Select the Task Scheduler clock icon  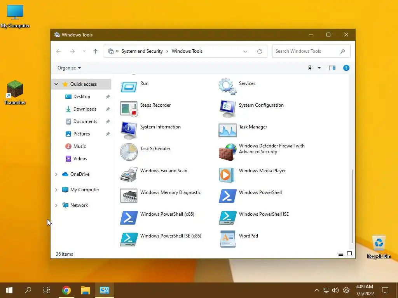129,152
